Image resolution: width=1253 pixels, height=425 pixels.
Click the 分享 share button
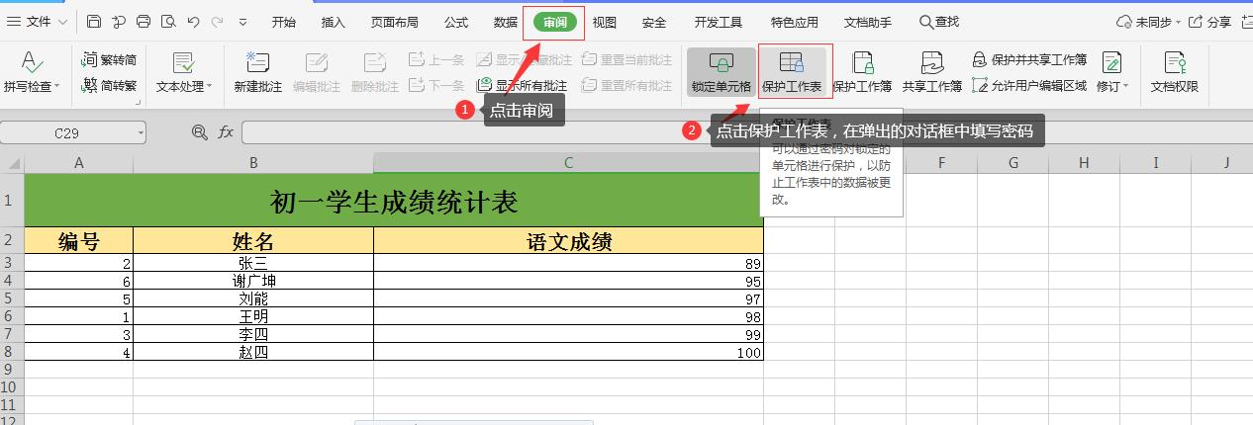[1209, 22]
